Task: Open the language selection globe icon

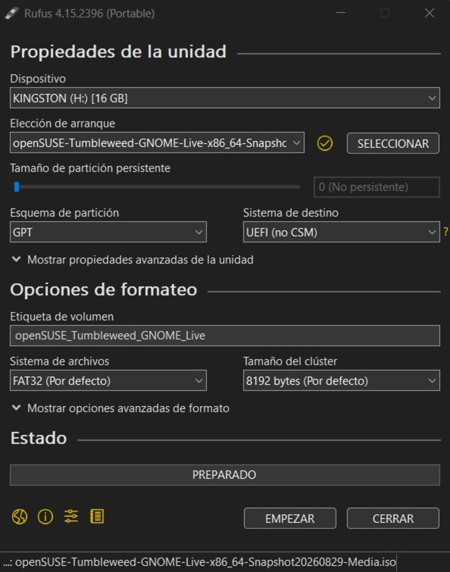Action: click(19, 517)
